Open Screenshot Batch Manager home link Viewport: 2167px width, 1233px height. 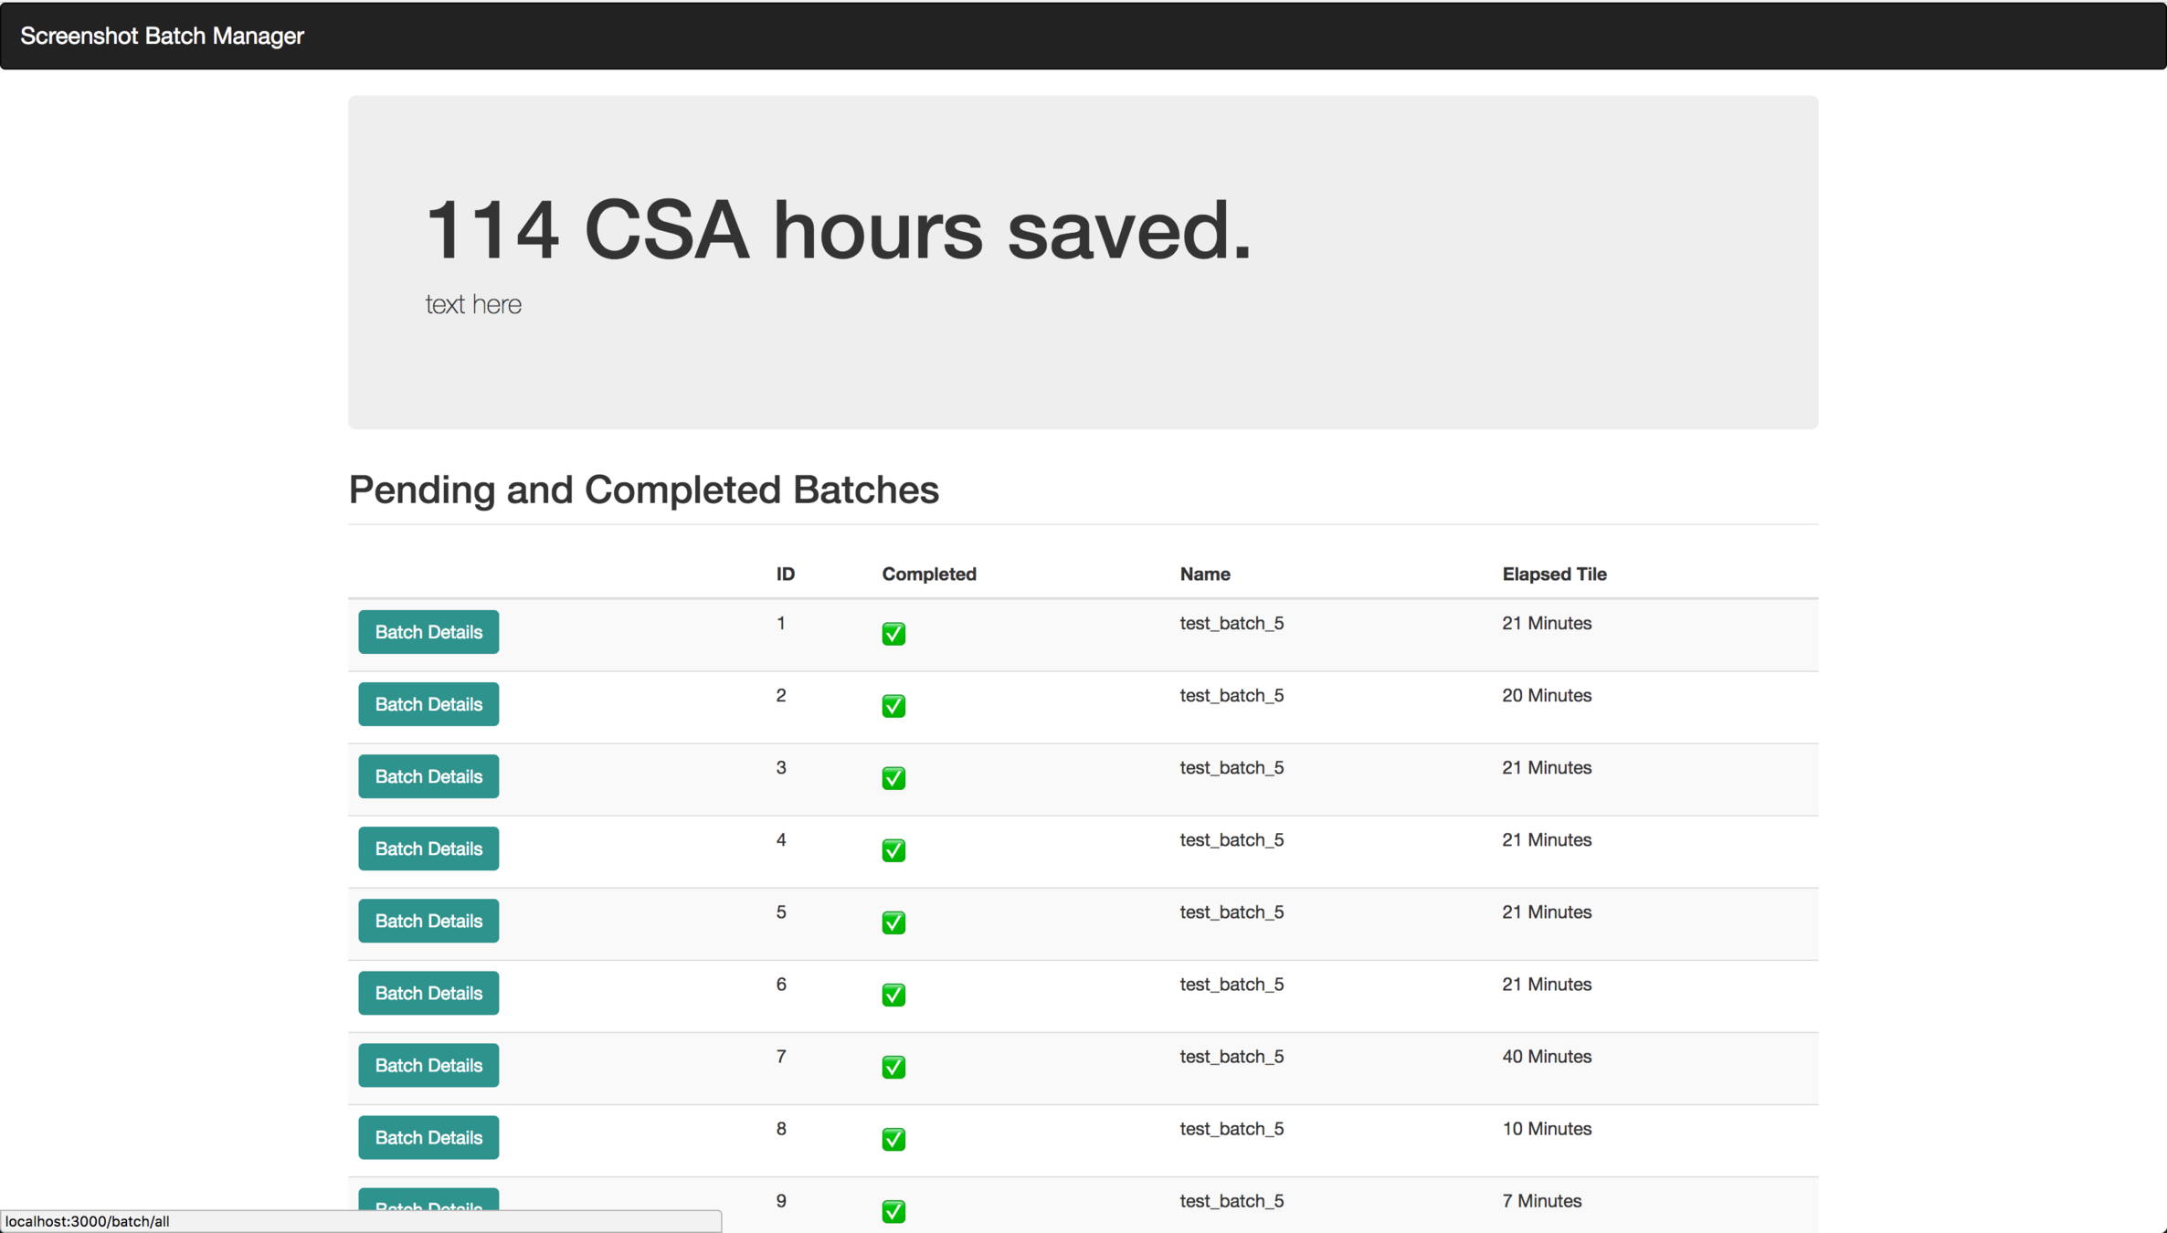click(162, 36)
